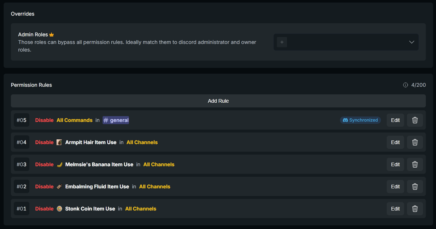Delete the Embalming Fluid rule via trash icon
The width and height of the screenshot is (436, 229).
tap(415, 187)
